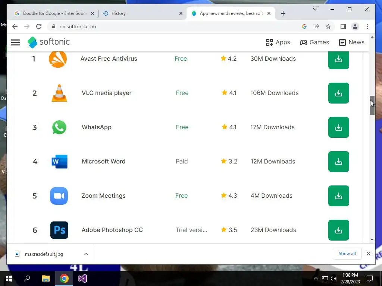382x286 pixels.
Task: Open the Windows Start menu
Action: pyautogui.click(x=9, y=279)
